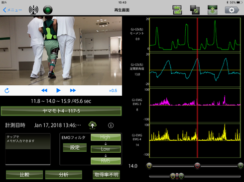This screenshot has width=244, height=182.
Task: Toggle the RMS EMG filter
Action: [106, 161]
